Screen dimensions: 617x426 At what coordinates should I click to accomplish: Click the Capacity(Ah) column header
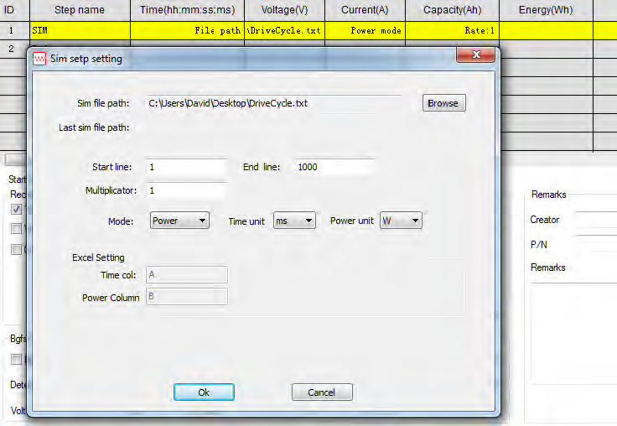click(452, 10)
